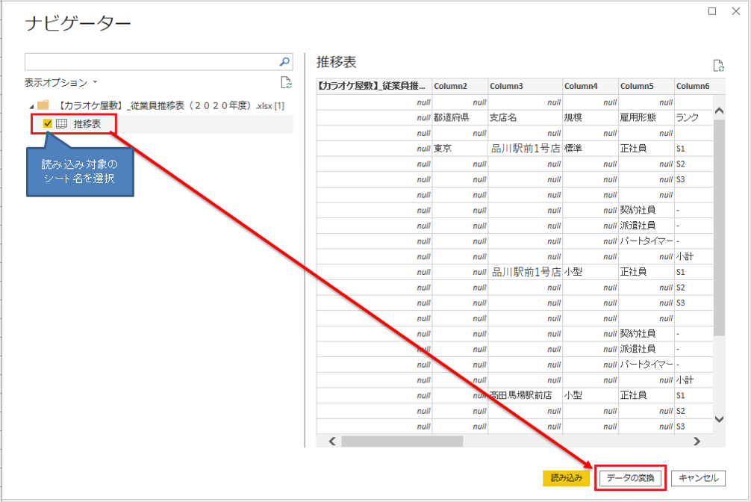The width and height of the screenshot is (751, 502).
Task: Click the table icon beside 推移表
Action: coord(62,124)
